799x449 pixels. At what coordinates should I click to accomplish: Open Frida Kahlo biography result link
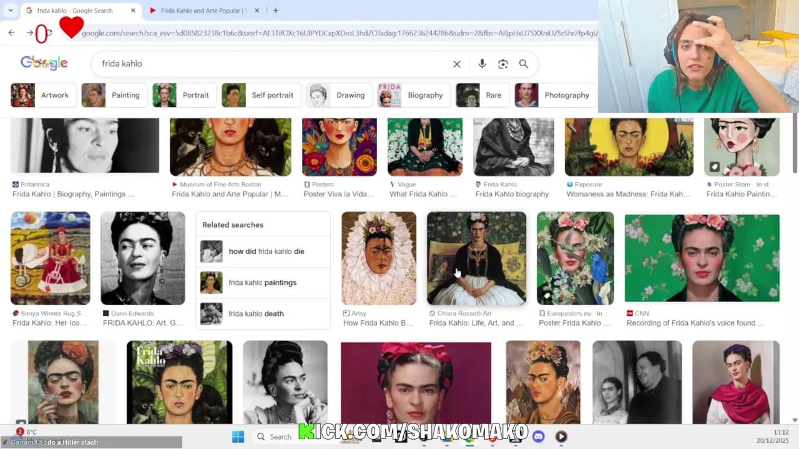coord(512,194)
